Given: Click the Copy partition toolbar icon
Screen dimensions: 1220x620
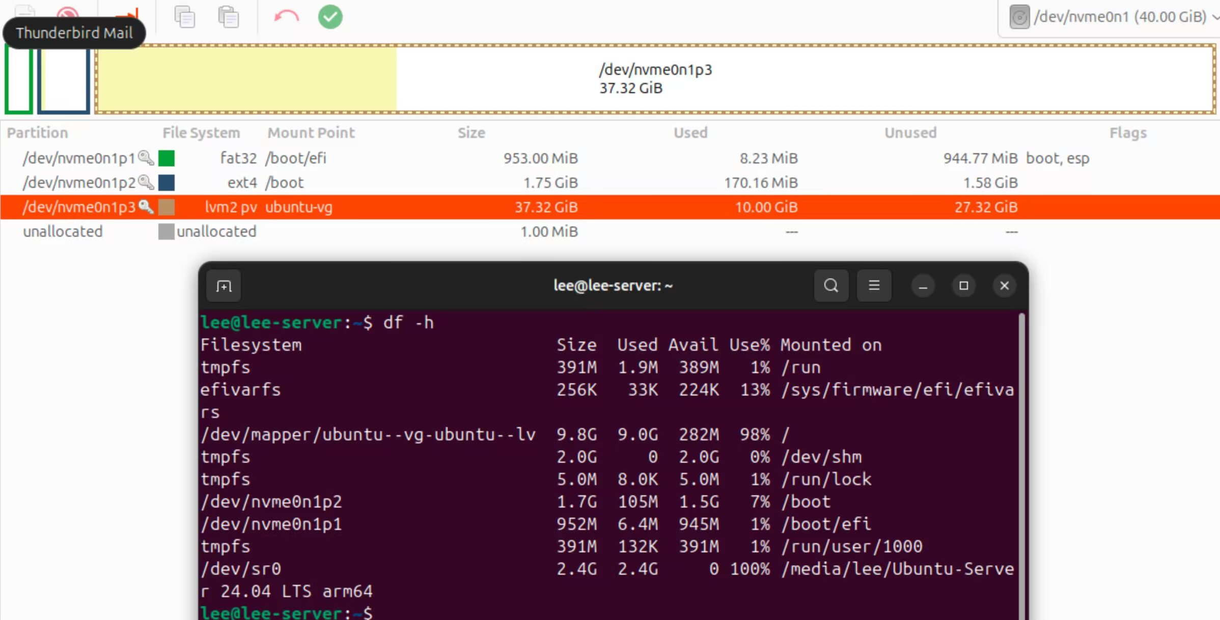Looking at the screenshot, I should [x=184, y=17].
